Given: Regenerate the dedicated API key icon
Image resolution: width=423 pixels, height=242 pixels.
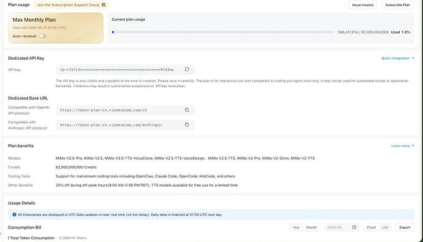Looking at the screenshot, I should point(187,69).
